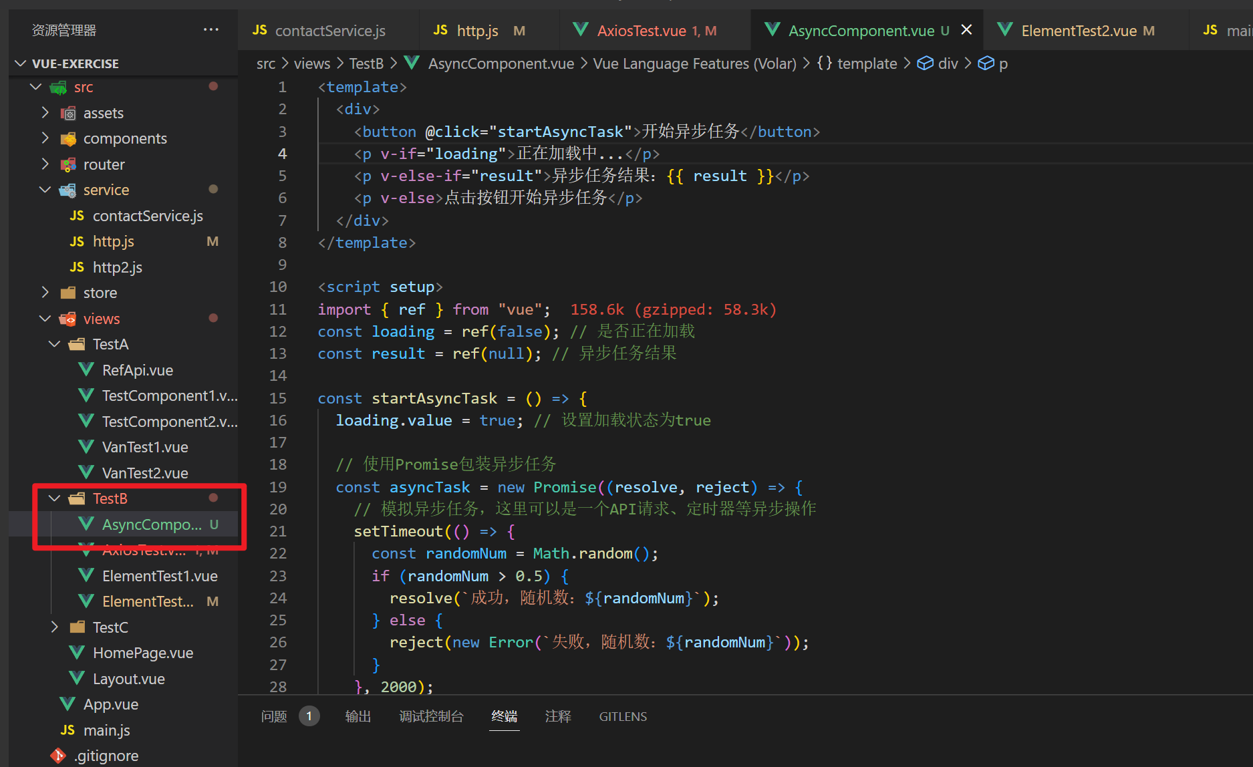Select the 终端 terminal panel tab
This screenshot has width=1253, height=767.
[505, 716]
